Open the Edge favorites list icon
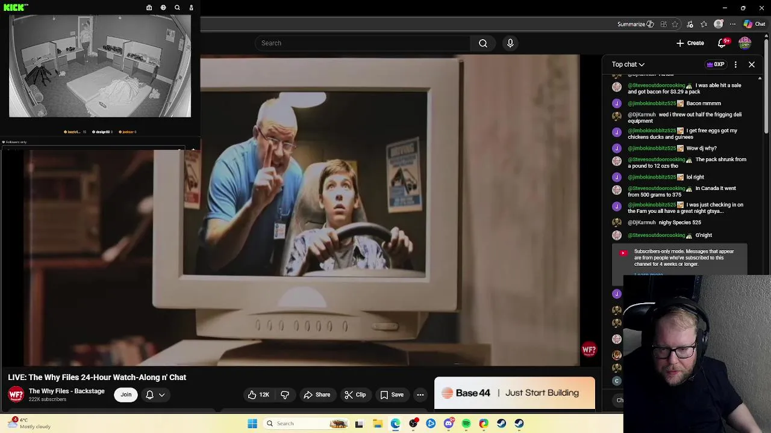 point(704,24)
